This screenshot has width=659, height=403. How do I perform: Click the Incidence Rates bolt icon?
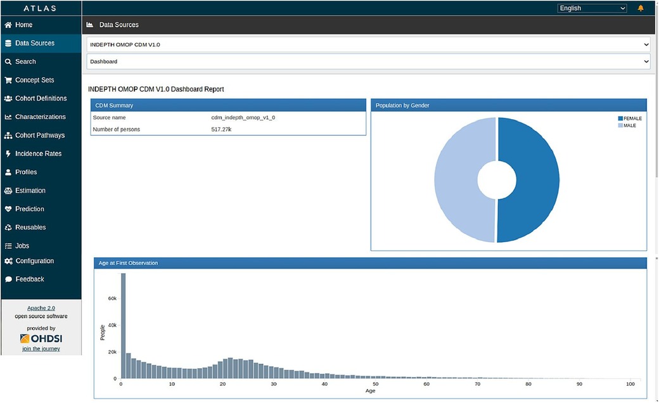(8, 154)
